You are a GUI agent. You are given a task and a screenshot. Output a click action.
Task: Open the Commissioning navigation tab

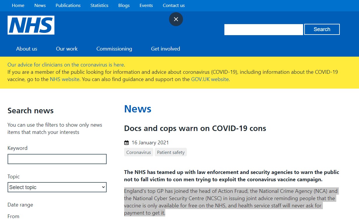click(x=114, y=49)
